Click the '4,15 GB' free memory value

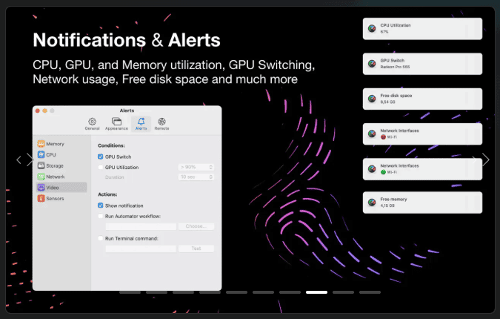click(x=387, y=205)
